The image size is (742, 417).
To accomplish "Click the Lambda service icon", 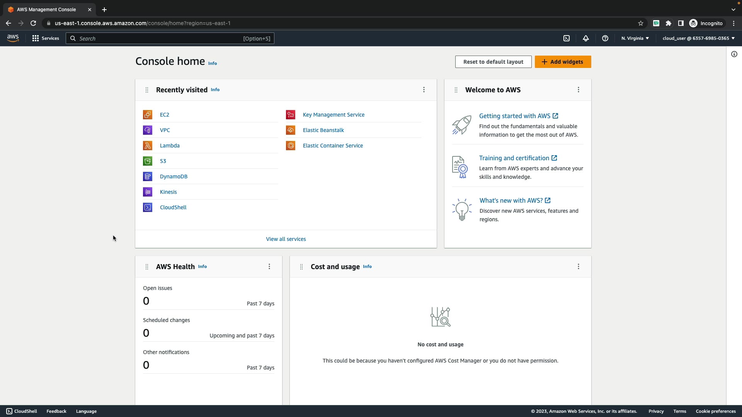I will coord(148,146).
